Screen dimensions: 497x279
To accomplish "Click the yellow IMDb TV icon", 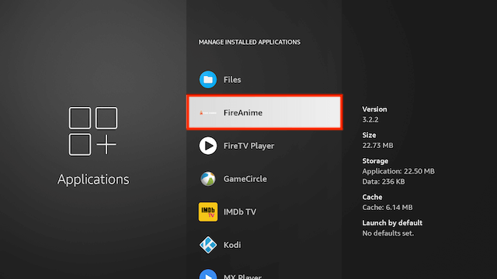I will 208,212.
